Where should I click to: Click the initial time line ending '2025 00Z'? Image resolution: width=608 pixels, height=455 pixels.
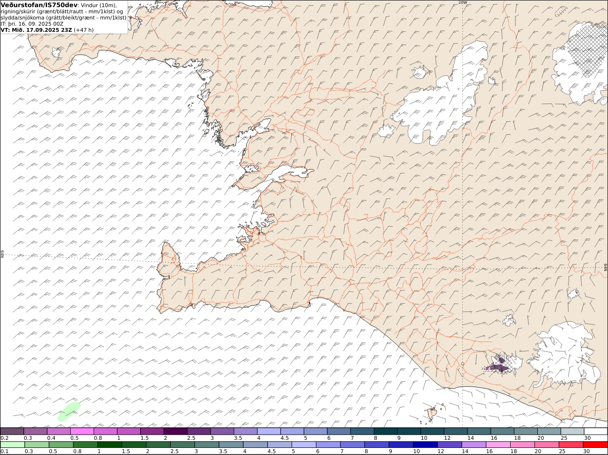(32, 24)
